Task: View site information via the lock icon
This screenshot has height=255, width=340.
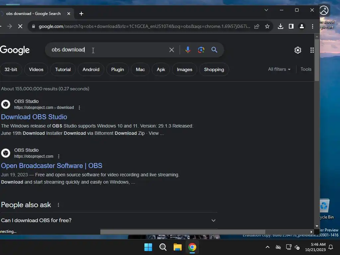Action: click(x=34, y=26)
